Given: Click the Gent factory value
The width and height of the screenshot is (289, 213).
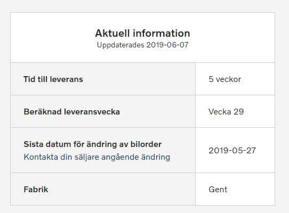Looking at the screenshot, I should 218,190.
